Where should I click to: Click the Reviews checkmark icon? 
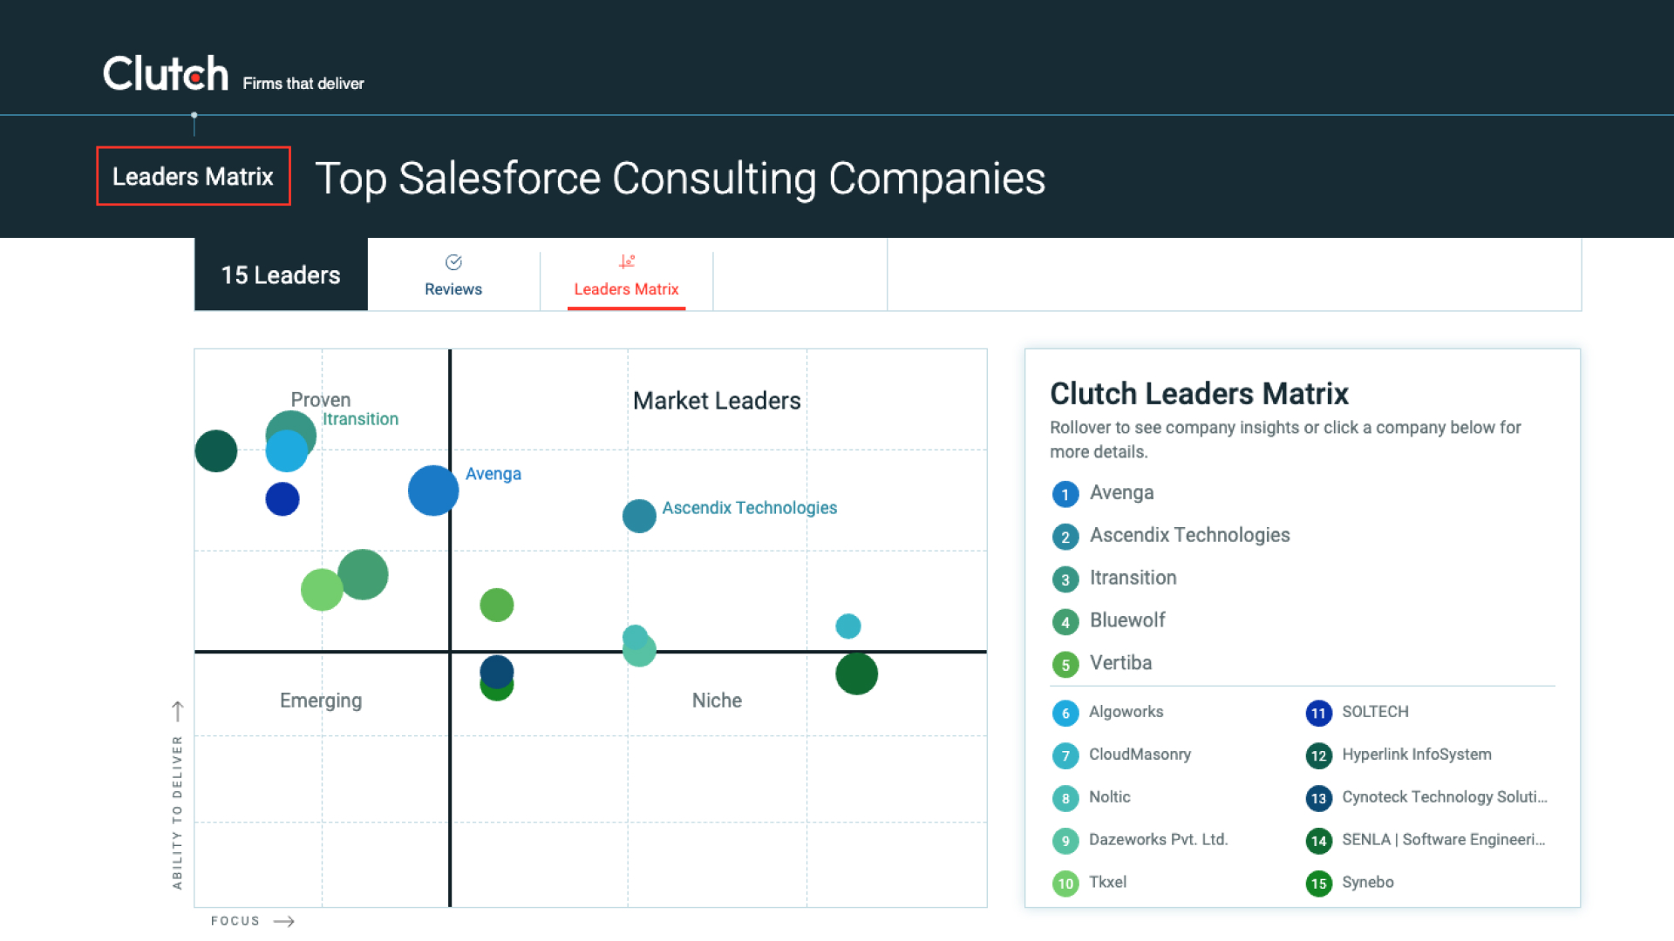tap(453, 262)
